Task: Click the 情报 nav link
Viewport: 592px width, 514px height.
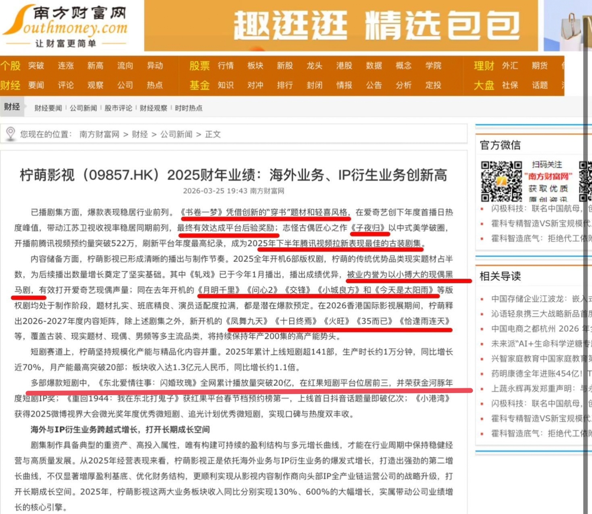Action: click(344, 85)
